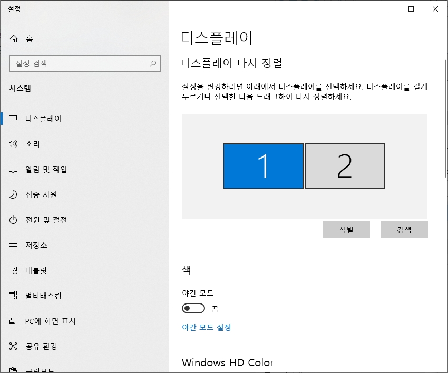This screenshot has width=448, height=373.
Task: Open 공유 환경 settings
Action: click(x=84, y=346)
